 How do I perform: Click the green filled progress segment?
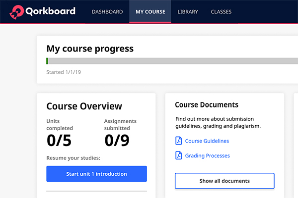point(47,61)
